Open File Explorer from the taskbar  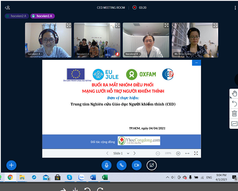22,177
